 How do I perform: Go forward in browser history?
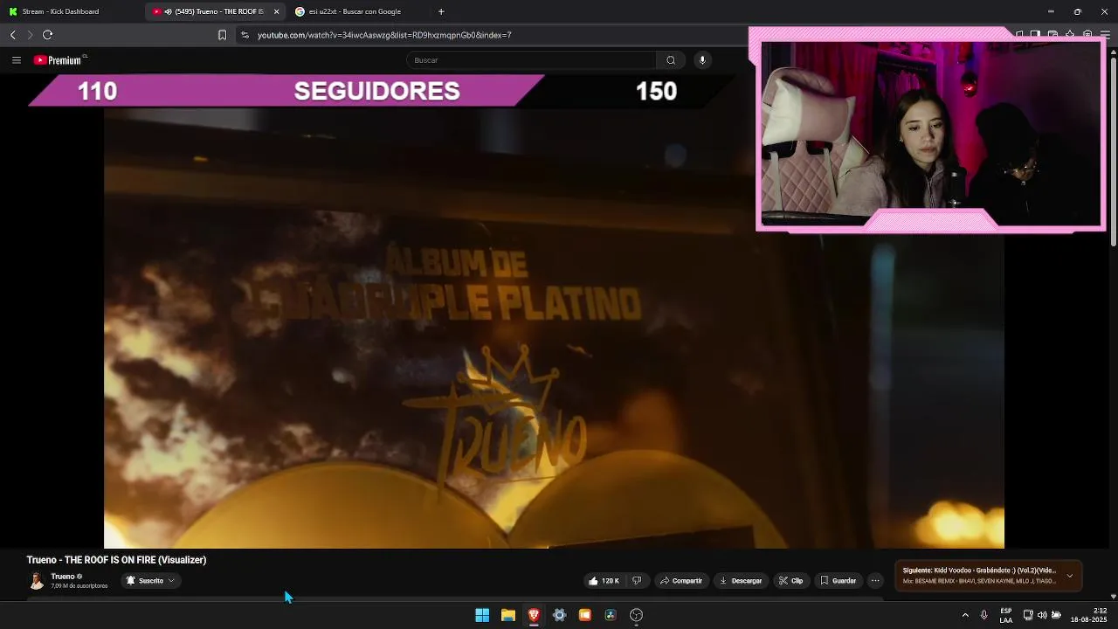[x=30, y=35]
